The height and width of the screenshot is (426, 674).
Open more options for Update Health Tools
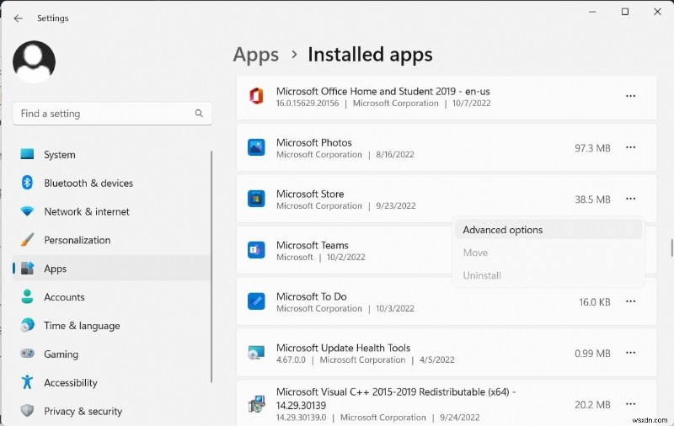tap(630, 353)
